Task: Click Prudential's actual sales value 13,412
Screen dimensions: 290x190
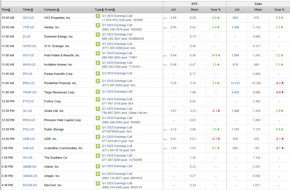Action: pyautogui.click(x=235, y=83)
